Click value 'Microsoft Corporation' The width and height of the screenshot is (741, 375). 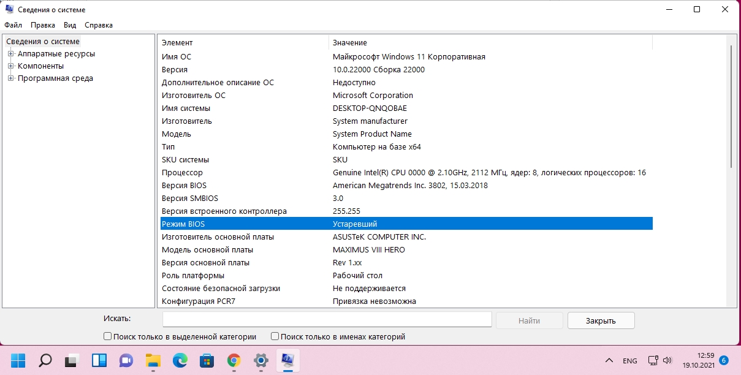click(x=373, y=96)
